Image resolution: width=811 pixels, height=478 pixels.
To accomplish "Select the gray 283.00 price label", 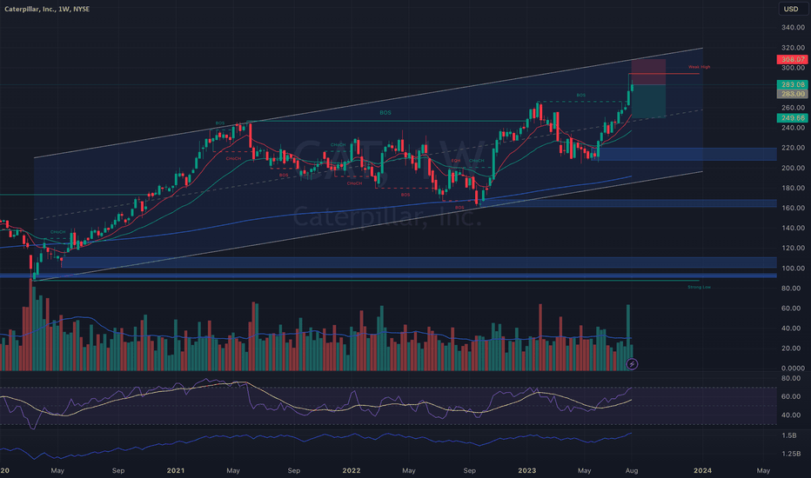I will (x=793, y=94).
